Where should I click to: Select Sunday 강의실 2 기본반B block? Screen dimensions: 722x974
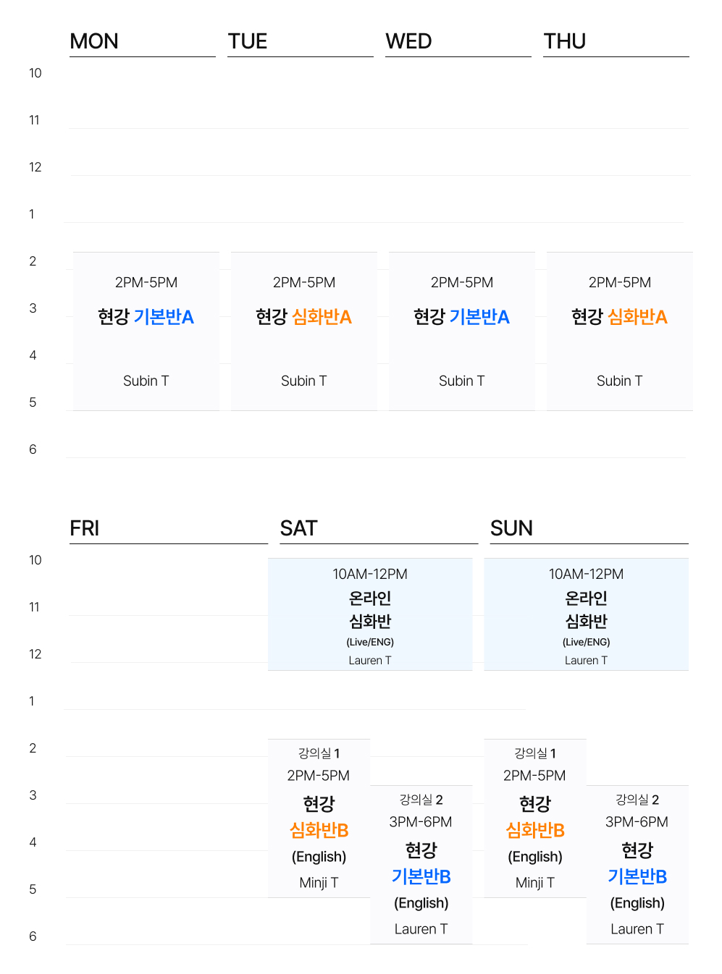click(637, 865)
